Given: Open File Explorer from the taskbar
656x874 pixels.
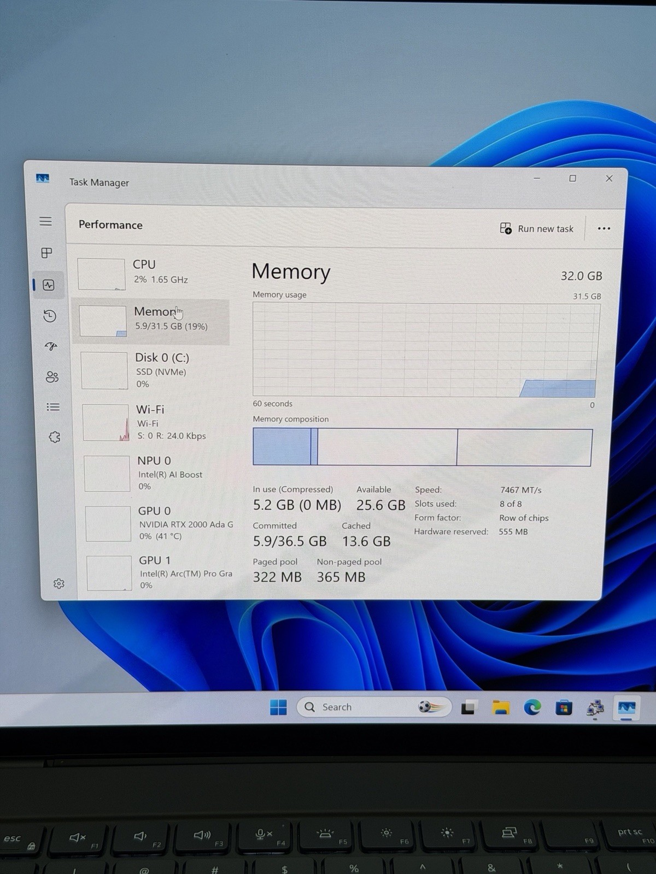Looking at the screenshot, I should tap(500, 708).
